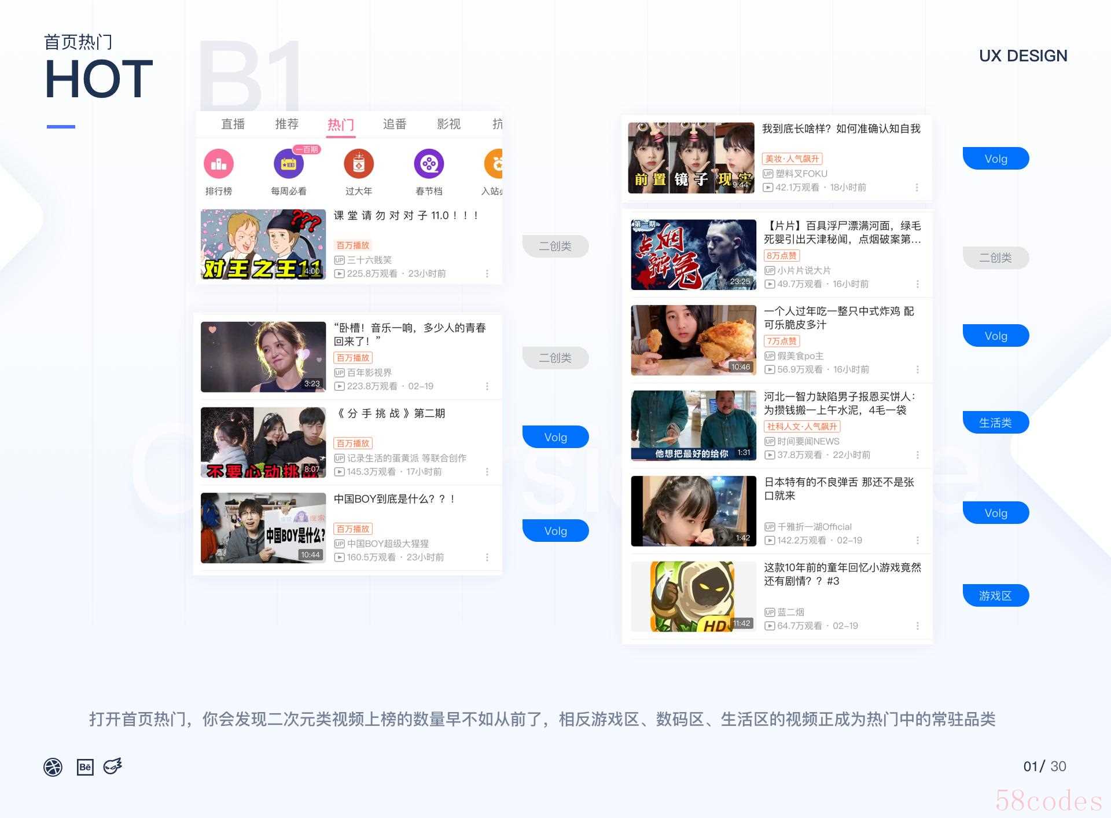Click Volg tag beside 我到底长啥样

tap(996, 159)
